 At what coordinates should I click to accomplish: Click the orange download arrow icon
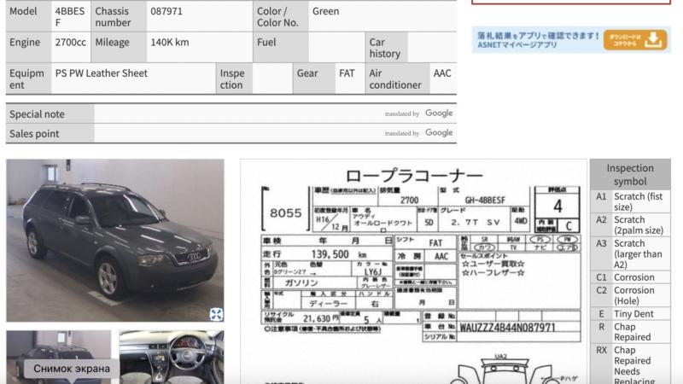click(653, 39)
